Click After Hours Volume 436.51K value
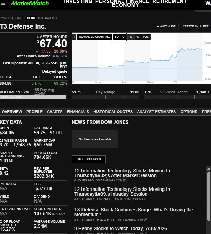This screenshot has height=234, width=211. (x=60, y=56)
